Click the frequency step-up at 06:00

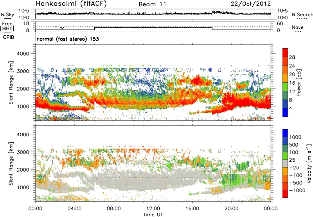[x=94, y=28]
